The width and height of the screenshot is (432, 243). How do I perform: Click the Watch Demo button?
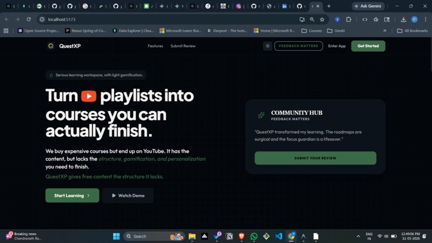128,196
